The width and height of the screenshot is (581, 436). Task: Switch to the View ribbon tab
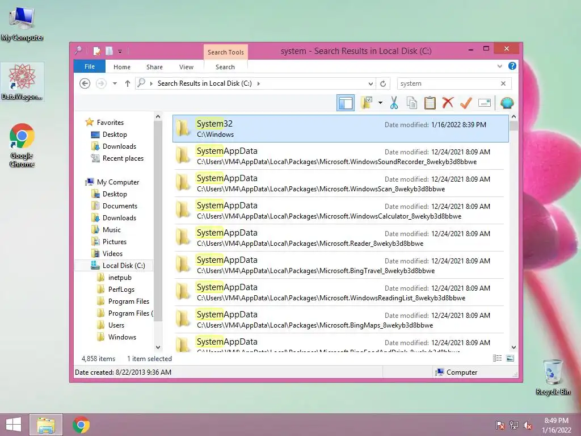(186, 67)
